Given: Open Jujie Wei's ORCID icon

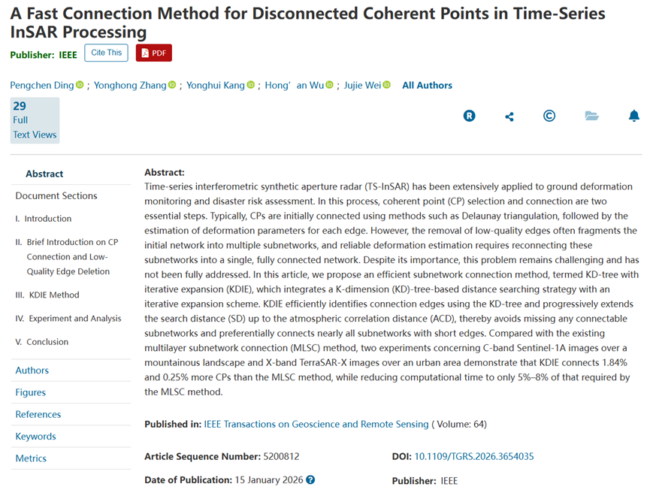Looking at the screenshot, I should [x=386, y=85].
